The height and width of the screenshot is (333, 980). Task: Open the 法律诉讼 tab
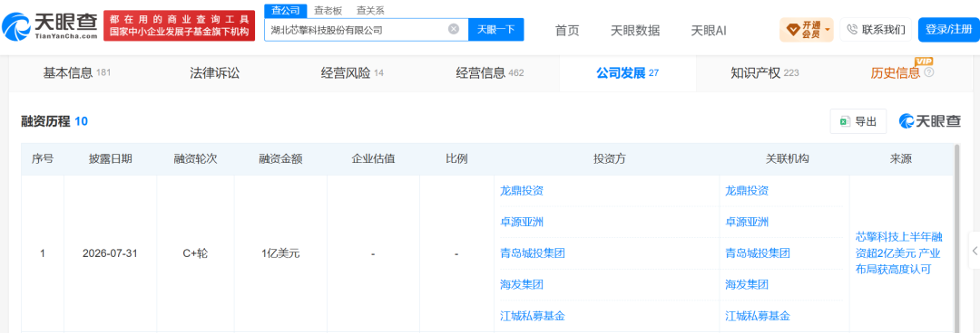point(214,73)
